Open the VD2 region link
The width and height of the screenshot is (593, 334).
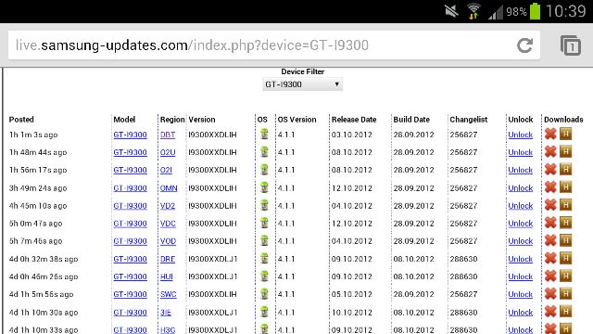(168, 206)
